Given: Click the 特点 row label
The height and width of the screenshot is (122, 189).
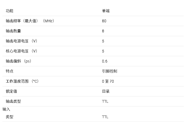Looking at the screenshot, I should [x=10, y=71].
